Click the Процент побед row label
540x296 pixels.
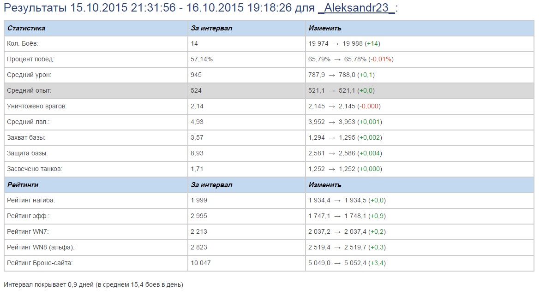click(30, 59)
